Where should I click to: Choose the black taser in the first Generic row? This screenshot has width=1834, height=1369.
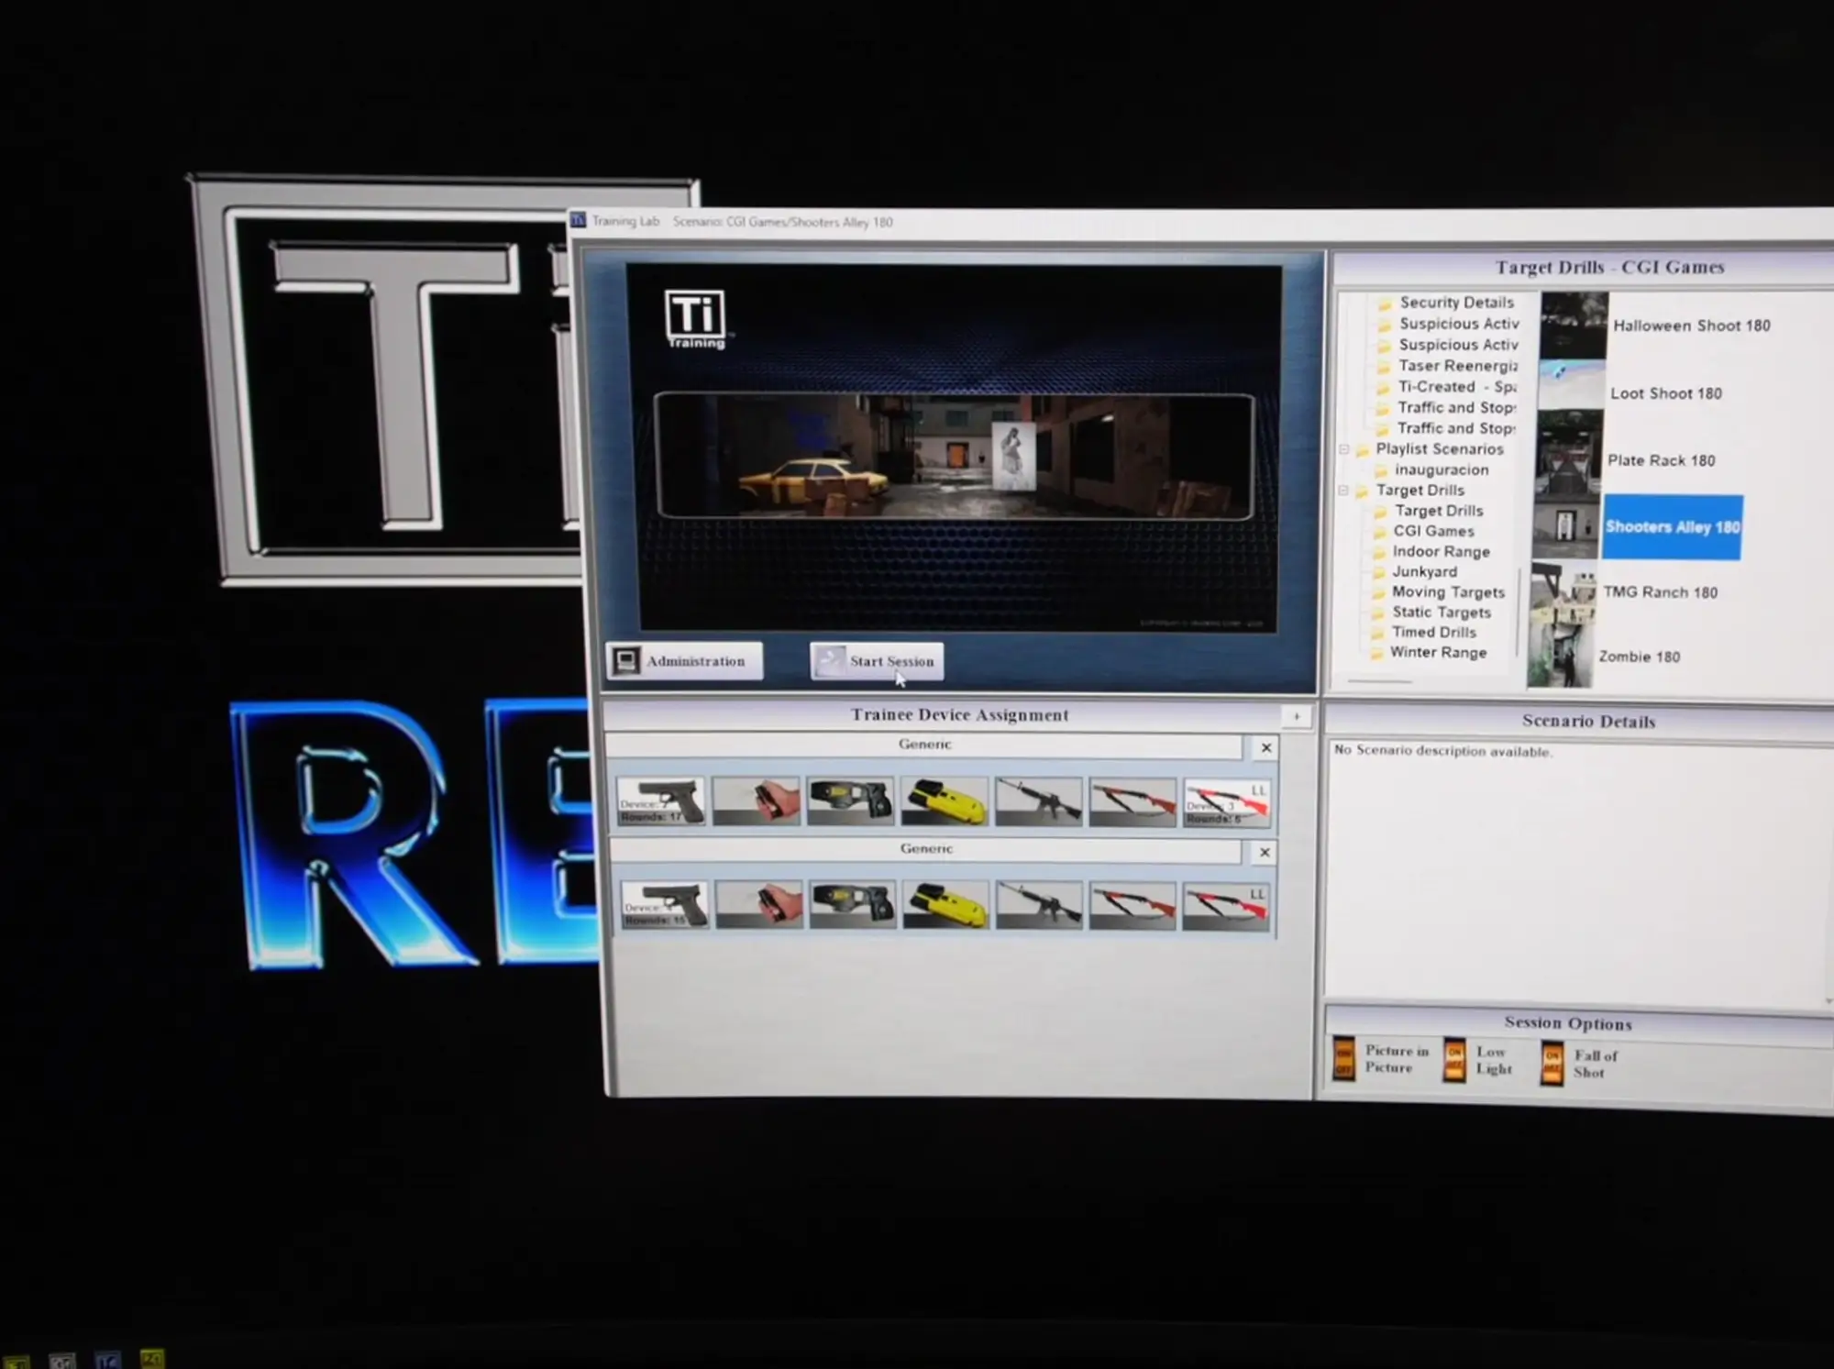point(851,800)
